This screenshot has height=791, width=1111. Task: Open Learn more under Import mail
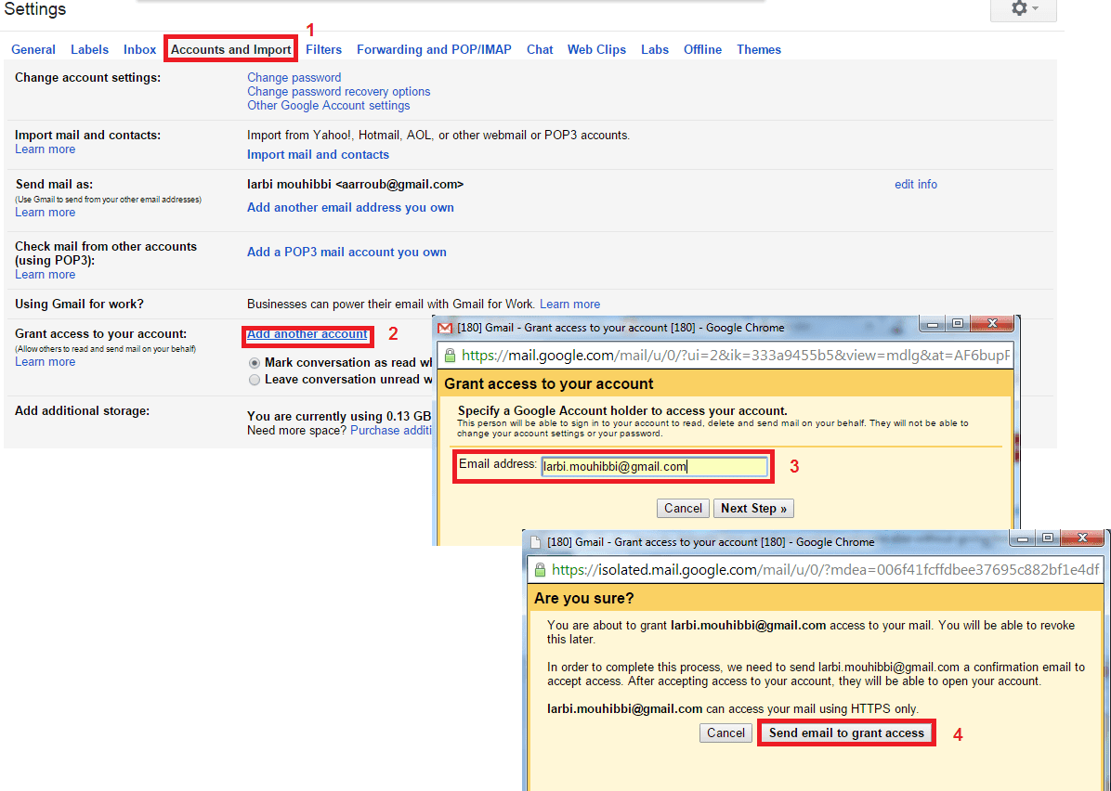45,149
